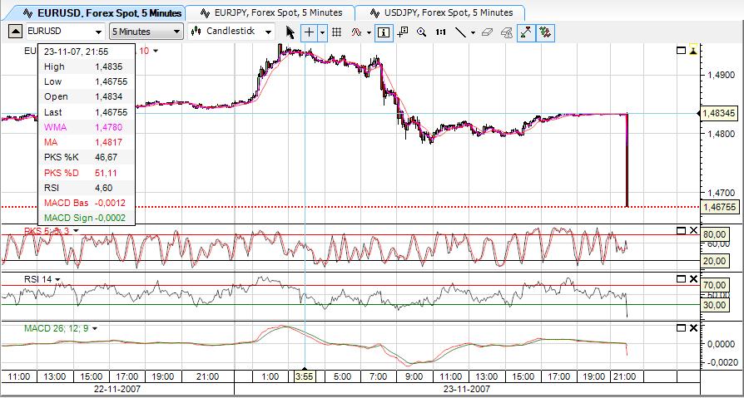Screen dimensions: 744x398
Task: Collapse the toolbar with up arrow button
Action: [16, 32]
